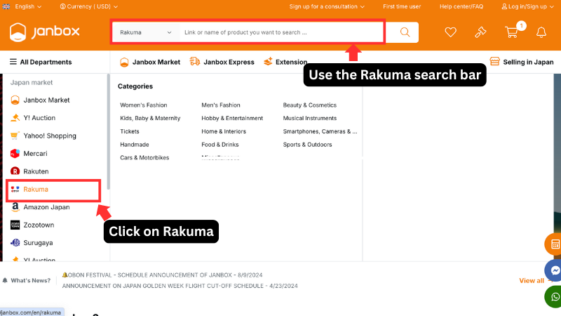561x316 pixels.
Task: Open Cars & Motorbikes category
Action: click(144, 157)
